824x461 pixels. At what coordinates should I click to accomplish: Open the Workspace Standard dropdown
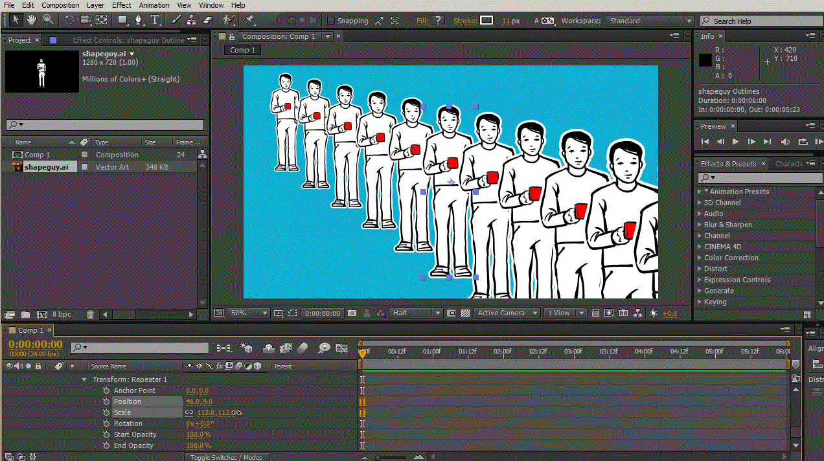[650, 21]
